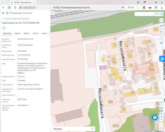Toggle the overview map icon
165x132 pixels.
tap(161, 108)
